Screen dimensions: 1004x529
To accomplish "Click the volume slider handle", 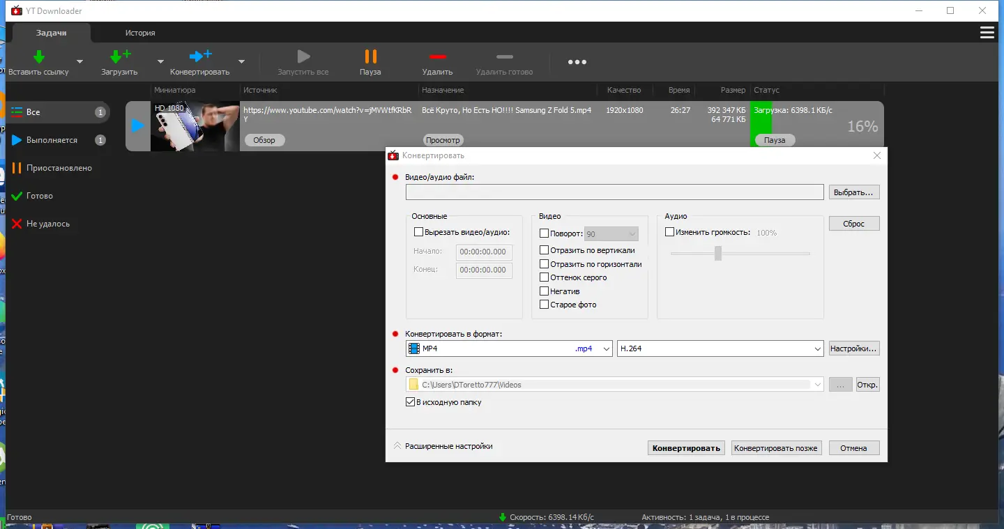I will (x=717, y=254).
